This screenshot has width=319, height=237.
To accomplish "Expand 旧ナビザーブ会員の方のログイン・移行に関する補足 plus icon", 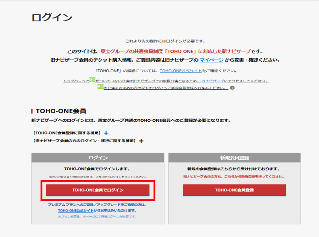I will pyautogui.click(x=141, y=141).
